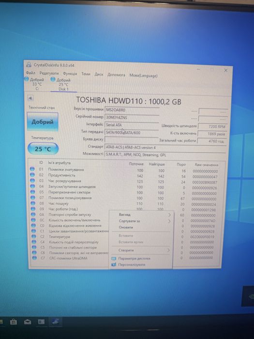Click status circle for C4 Кількість подій перерозподілу
Viewport: 254px width, 339px height.
tap(34, 242)
